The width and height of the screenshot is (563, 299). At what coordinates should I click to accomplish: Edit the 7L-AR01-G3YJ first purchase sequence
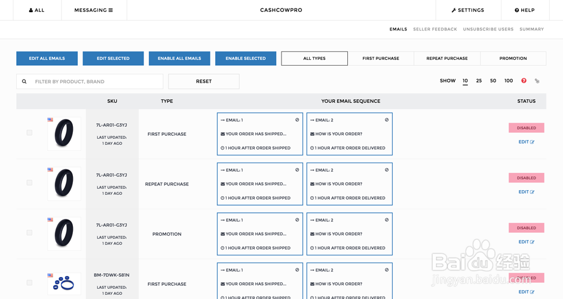[x=527, y=142]
